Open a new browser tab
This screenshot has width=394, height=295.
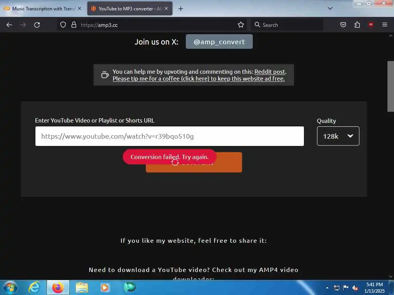pyautogui.click(x=180, y=9)
